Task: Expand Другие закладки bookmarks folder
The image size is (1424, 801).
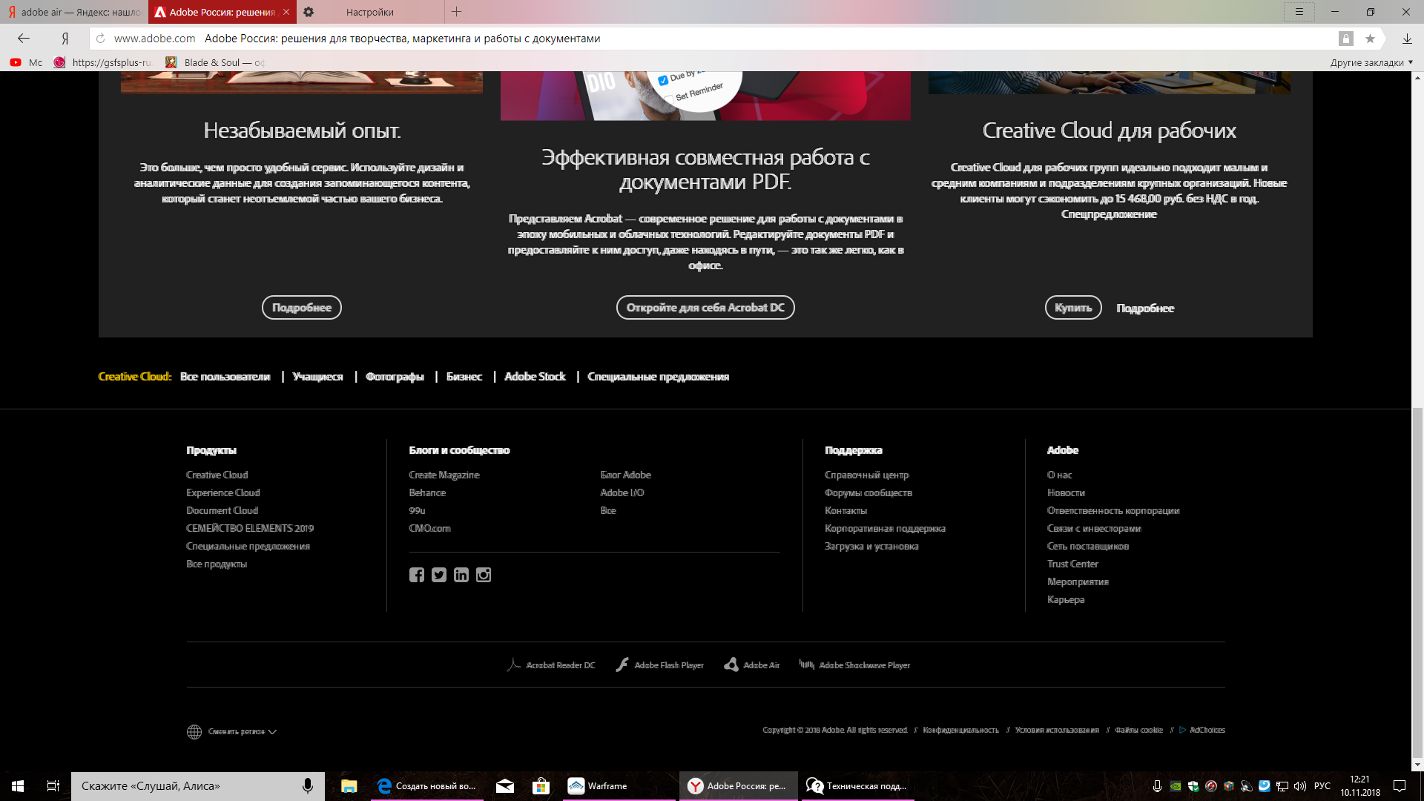Action: click(x=1371, y=62)
